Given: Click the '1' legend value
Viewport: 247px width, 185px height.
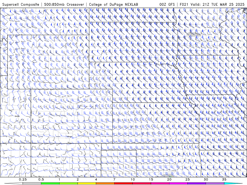Looking at the screenshot, I should [59, 179].
